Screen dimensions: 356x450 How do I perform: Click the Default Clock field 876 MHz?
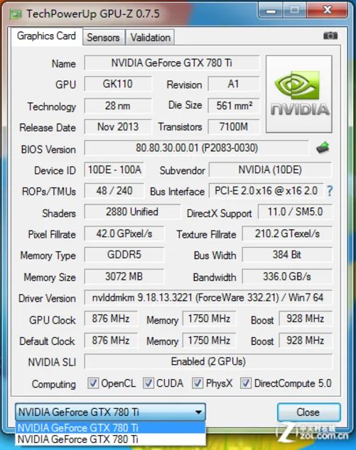111,341
